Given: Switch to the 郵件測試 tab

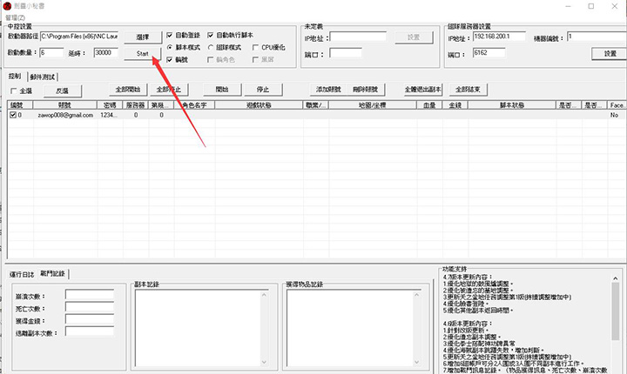Looking at the screenshot, I should point(42,77).
